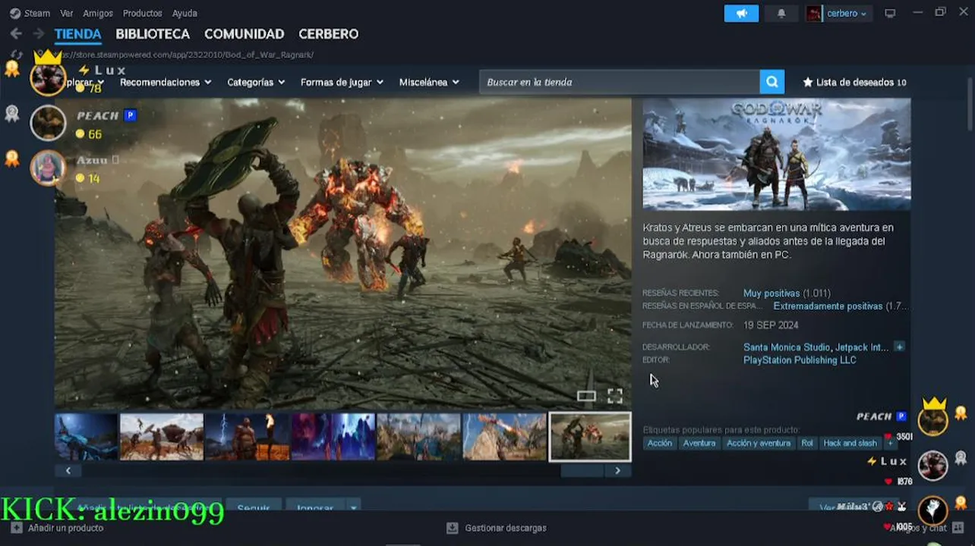This screenshot has width=975, height=546.
Task: Click the Buscar en la tienda search field
Action: pyautogui.click(x=620, y=82)
